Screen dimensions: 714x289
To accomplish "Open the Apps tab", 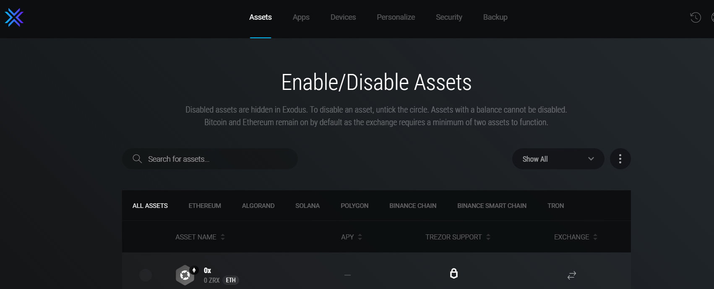I will click(x=301, y=17).
